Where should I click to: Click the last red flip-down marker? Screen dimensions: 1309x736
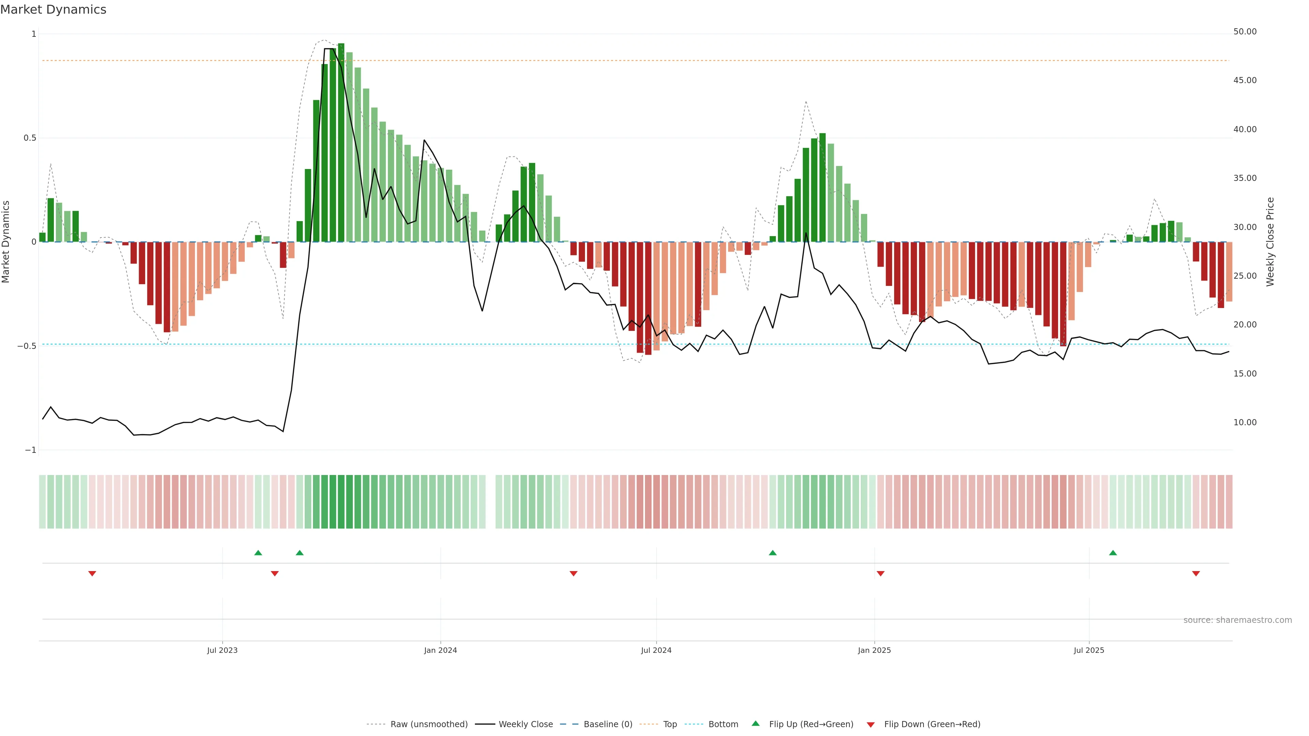tap(1196, 573)
